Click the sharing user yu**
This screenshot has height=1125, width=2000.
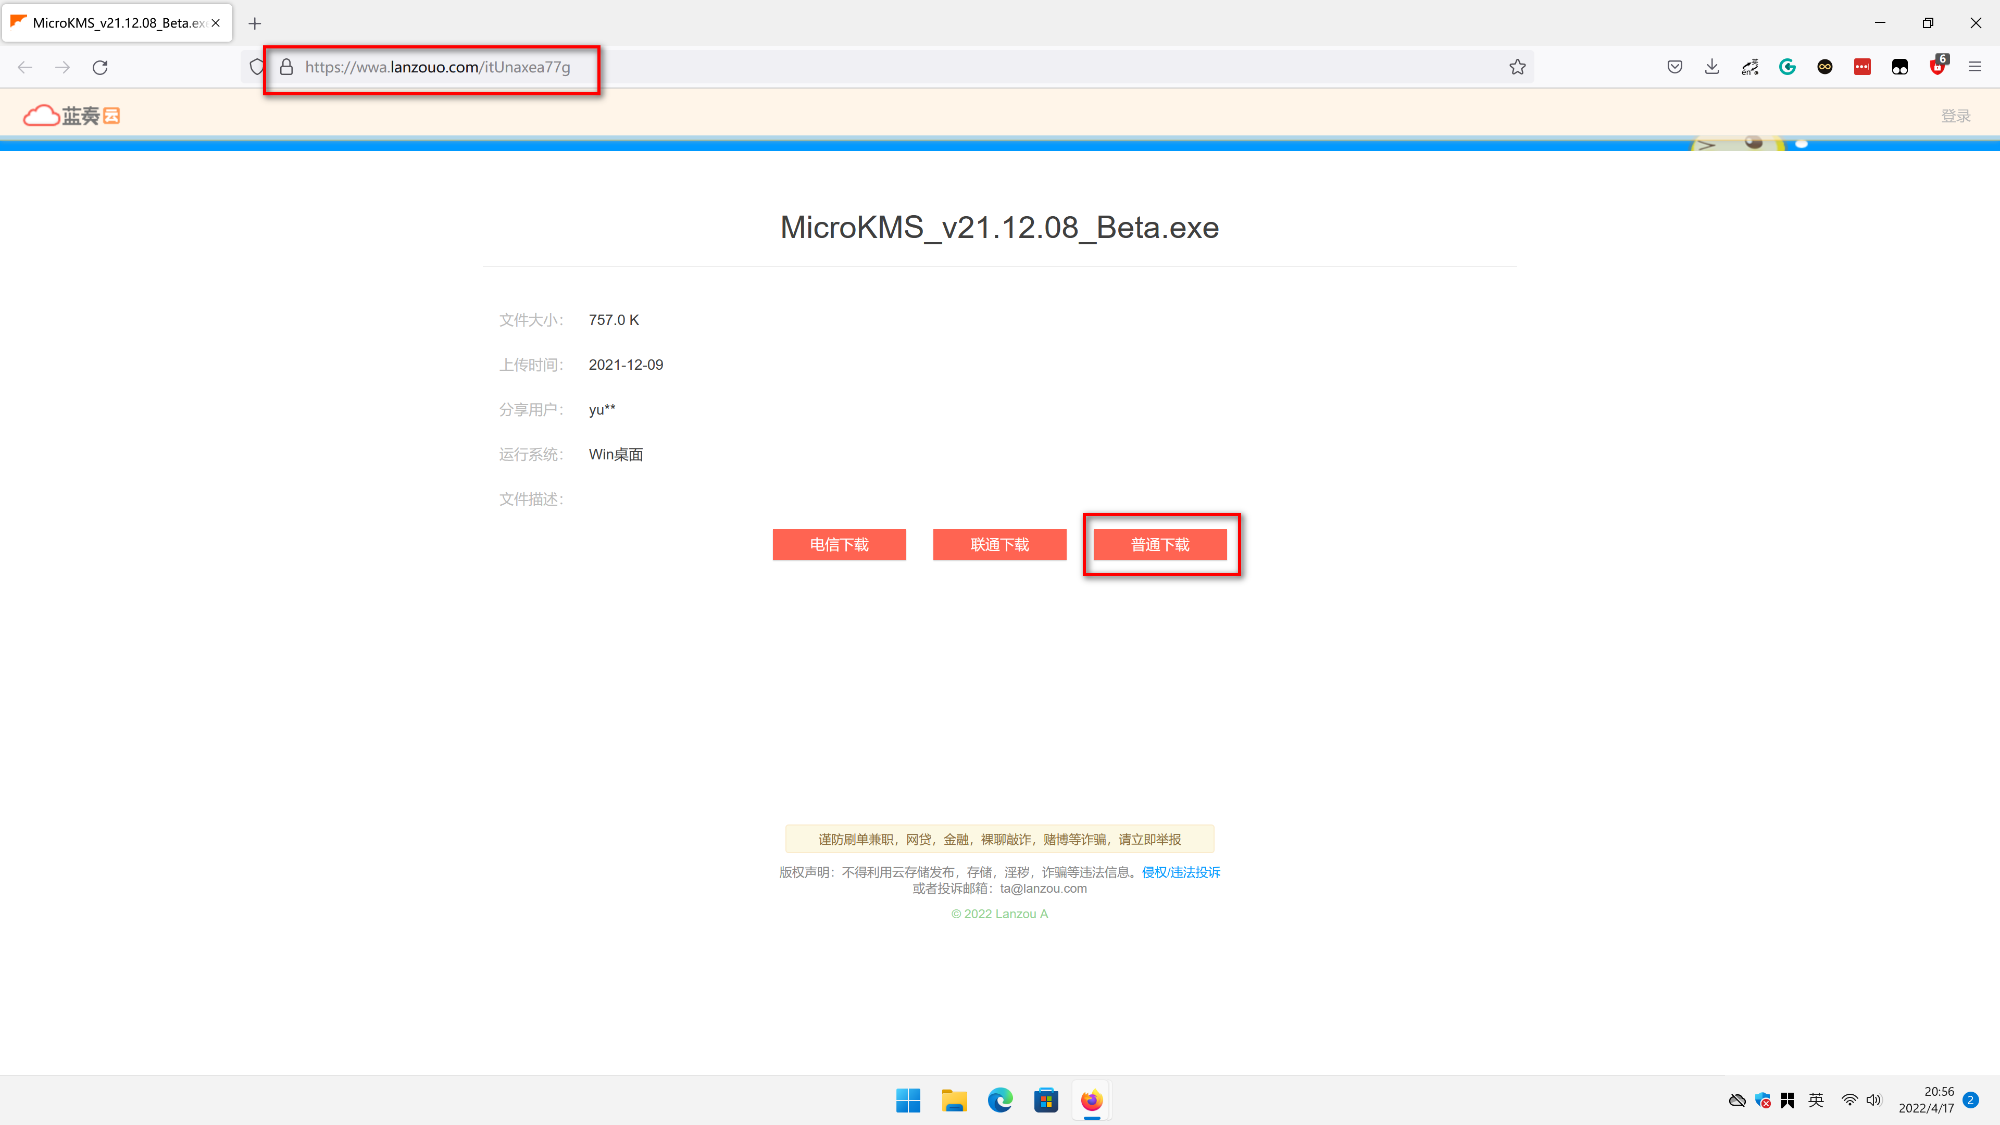(602, 409)
